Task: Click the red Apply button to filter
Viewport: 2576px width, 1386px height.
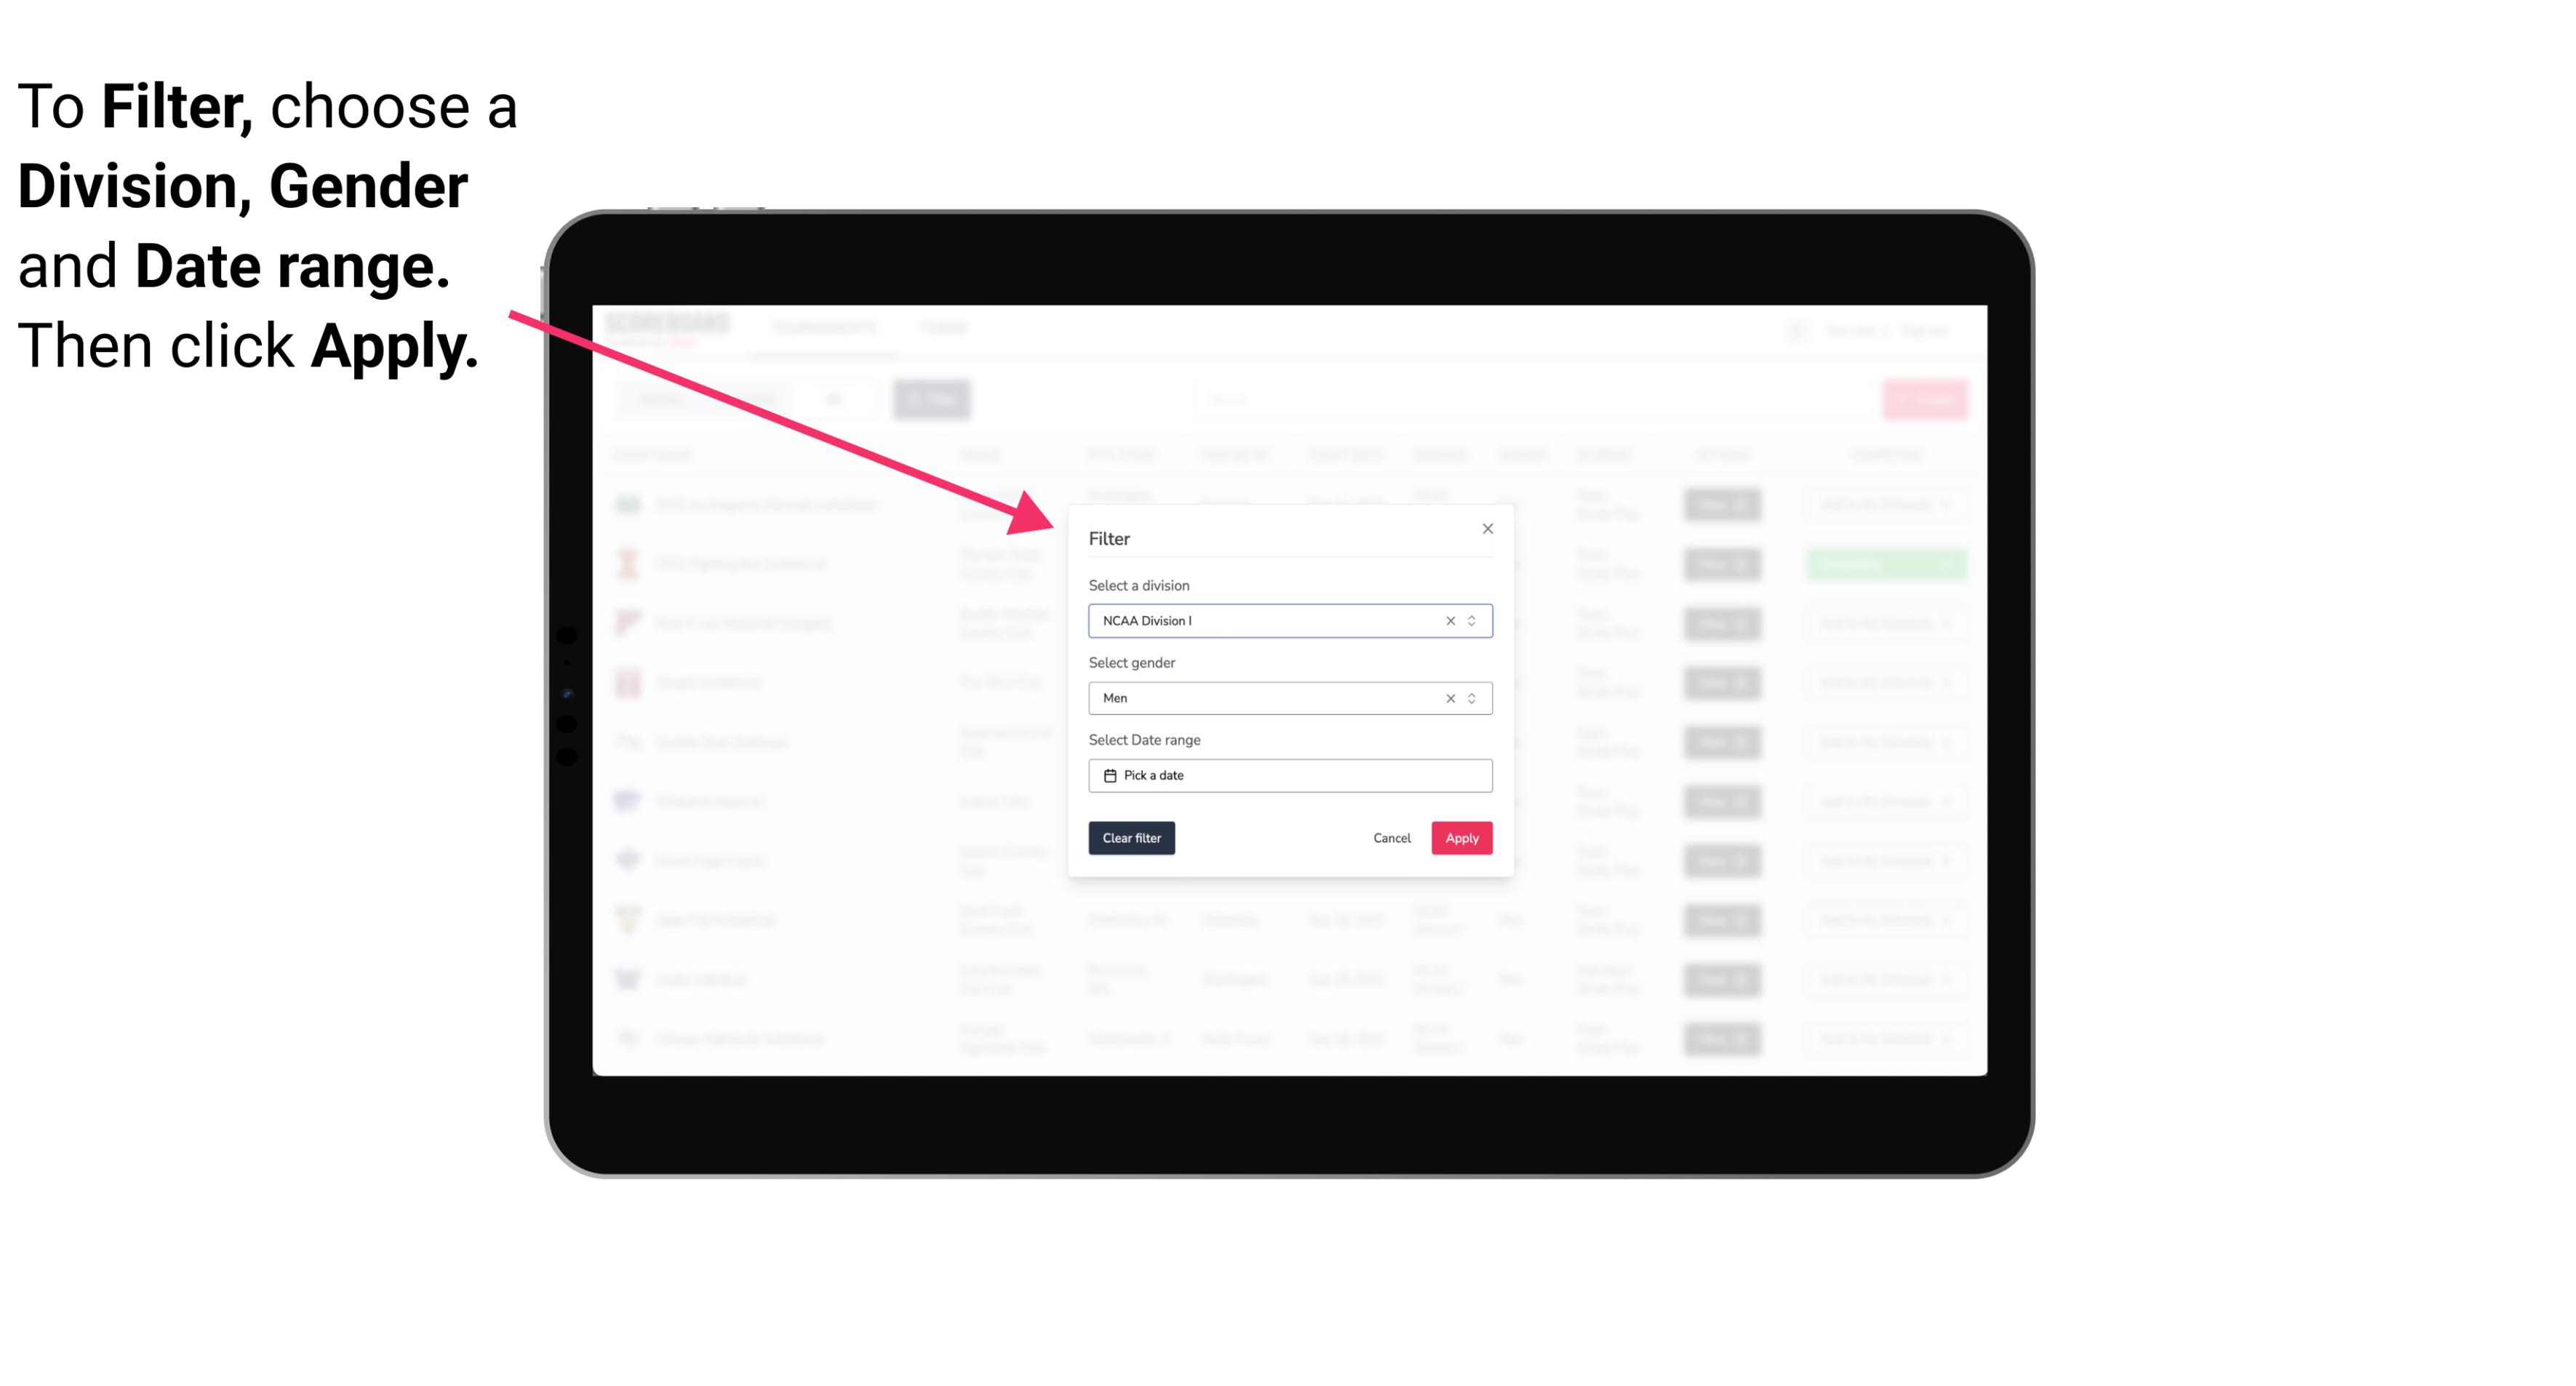Action: coord(1460,838)
